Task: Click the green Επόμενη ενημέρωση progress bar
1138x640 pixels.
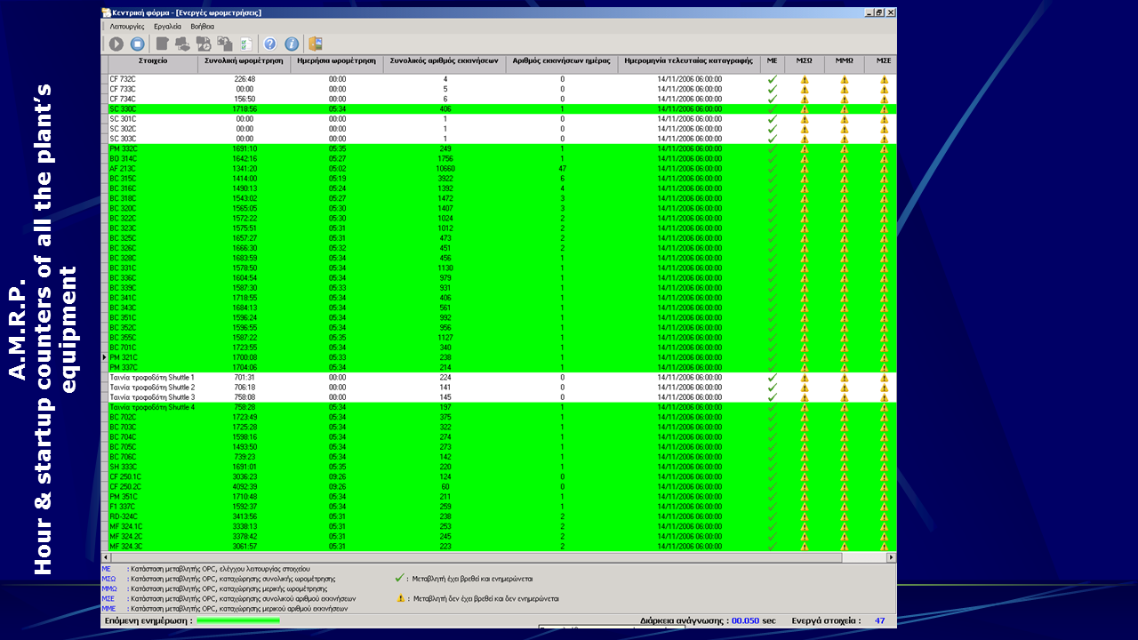Action: 237,620
